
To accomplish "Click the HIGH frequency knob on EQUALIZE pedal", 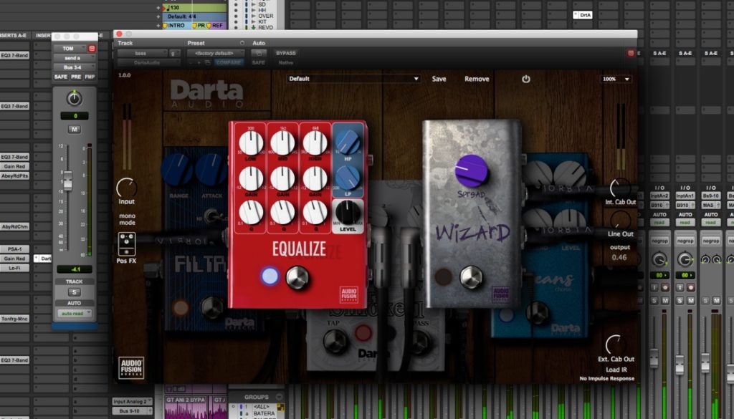I will tap(315, 143).
